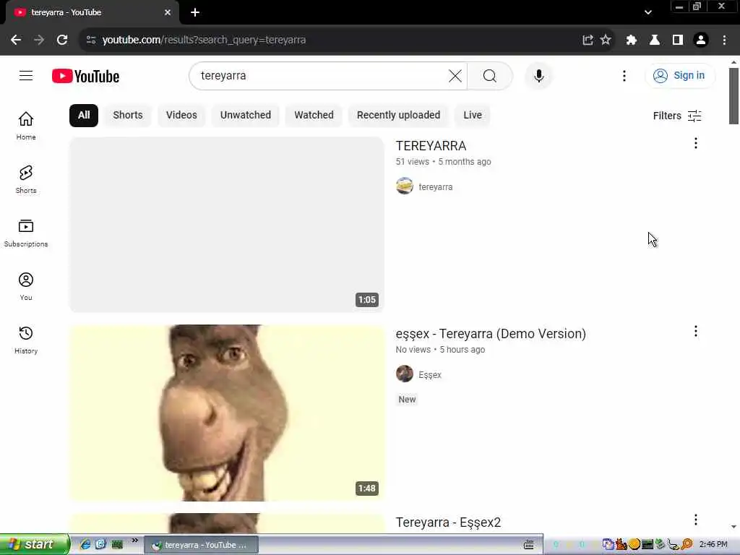Open the Chrome profile icon
Screen dimensions: 740x555
point(701,40)
